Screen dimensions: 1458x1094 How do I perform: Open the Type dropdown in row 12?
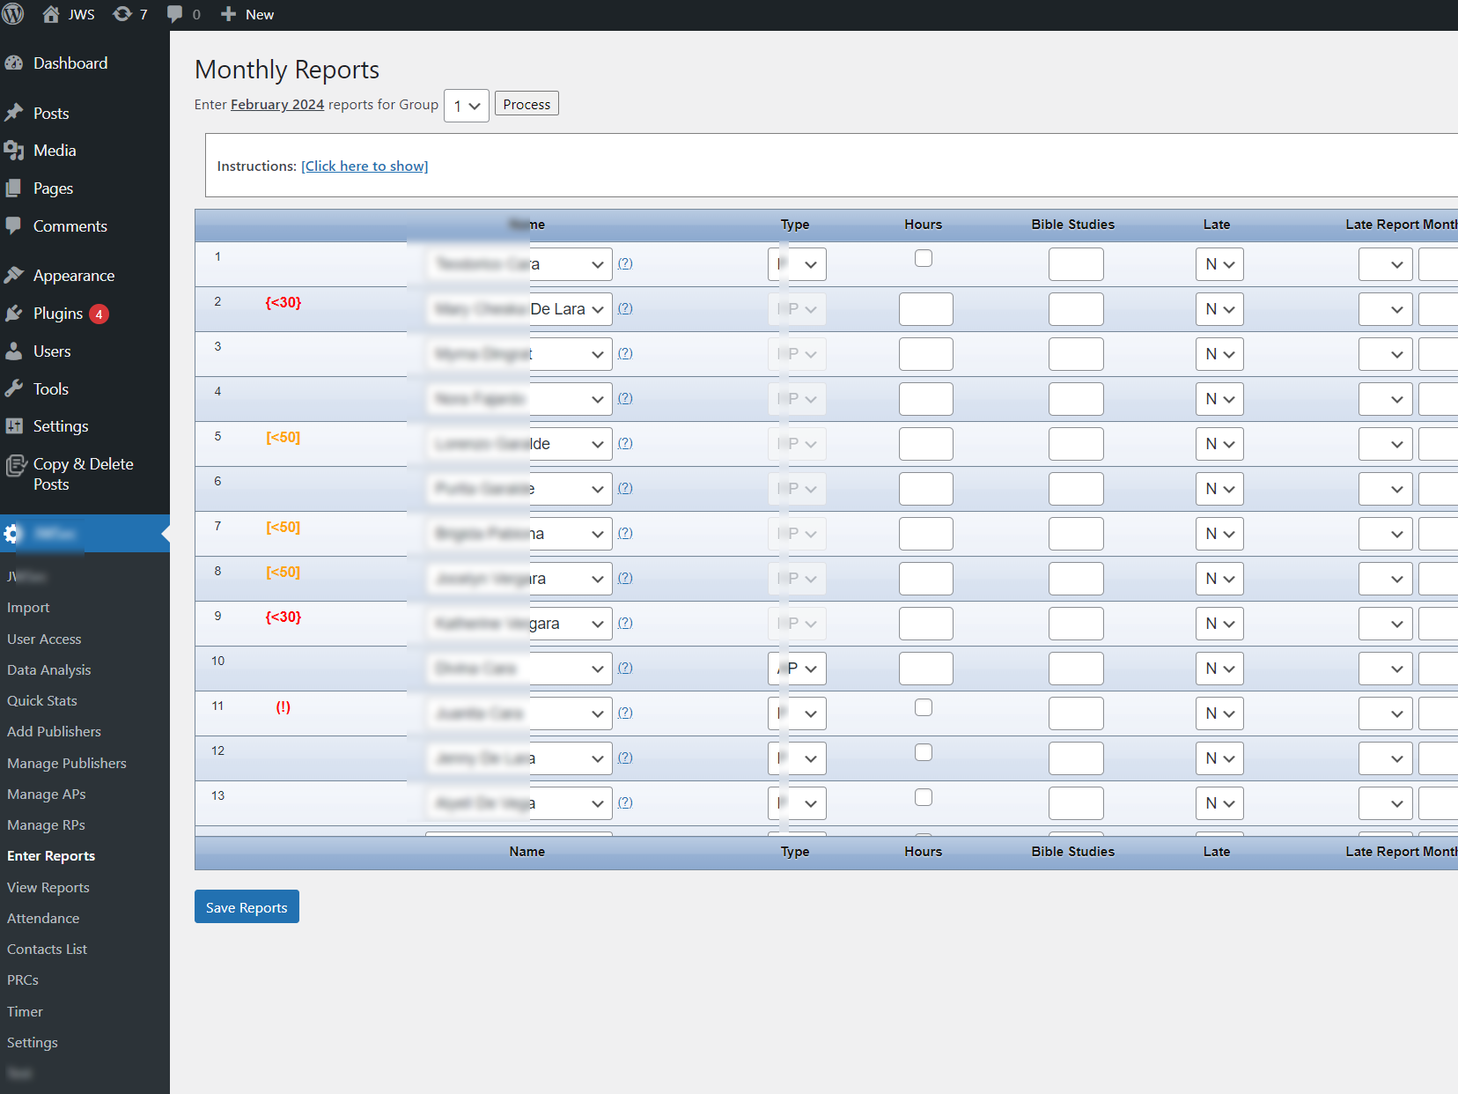click(797, 758)
